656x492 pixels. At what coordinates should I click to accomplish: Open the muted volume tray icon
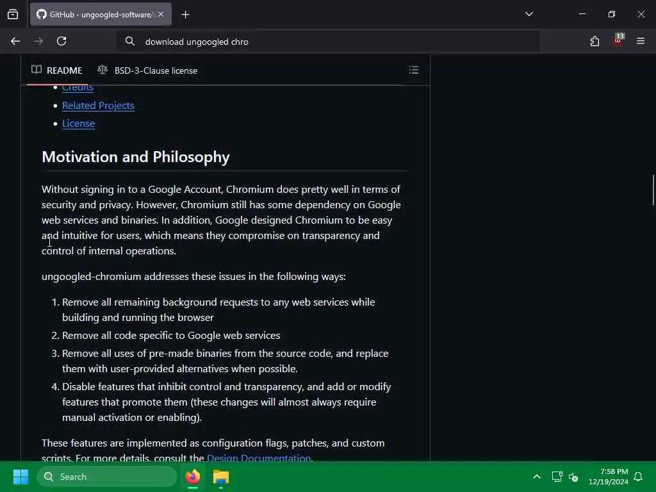click(573, 477)
